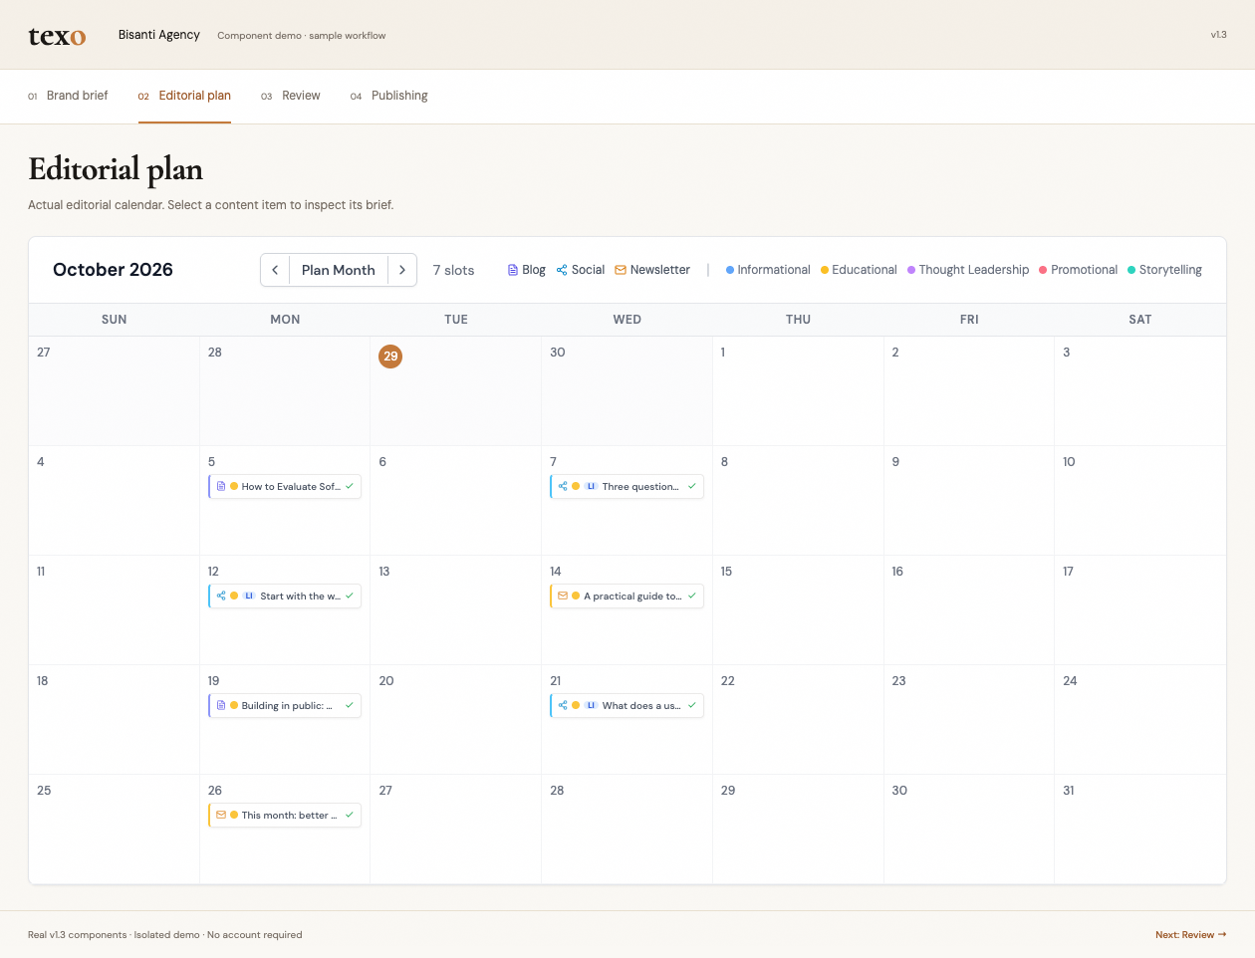Click LI badge on 'What does a us' item
Image resolution: width=1255 pixels, height=958 pixels.
point(591,705)
